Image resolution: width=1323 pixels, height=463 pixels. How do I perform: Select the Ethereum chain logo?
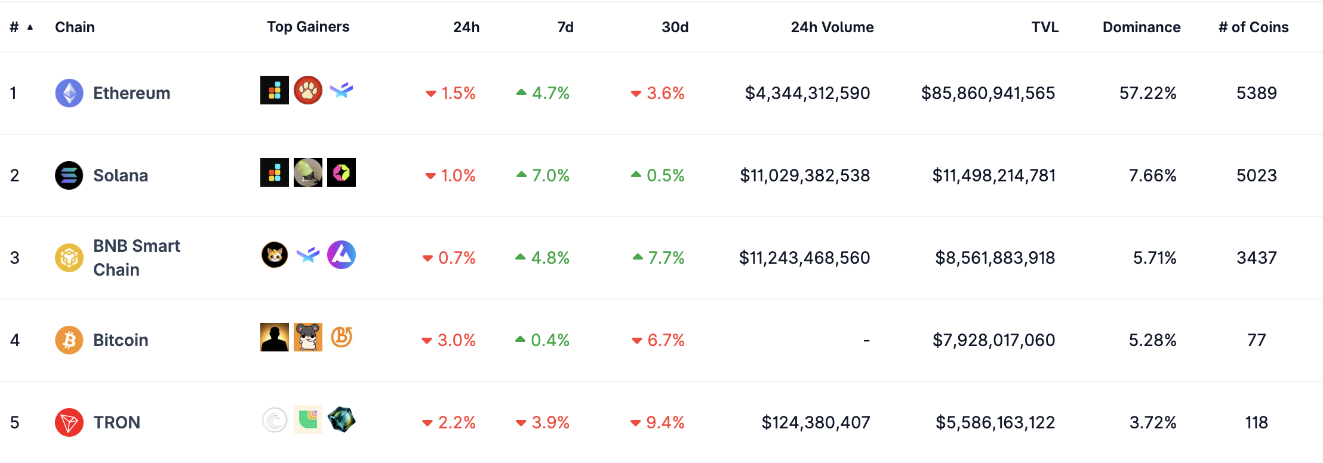tap(69, 93)
